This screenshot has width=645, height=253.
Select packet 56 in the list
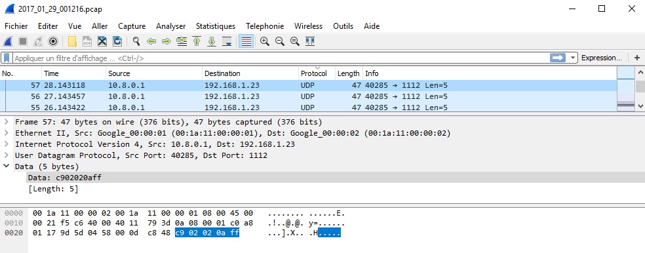coord(309,96)
